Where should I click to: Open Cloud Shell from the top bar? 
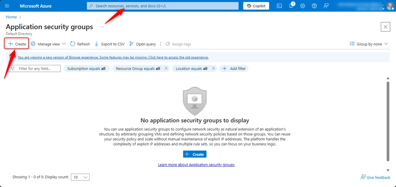coord(279,6)
